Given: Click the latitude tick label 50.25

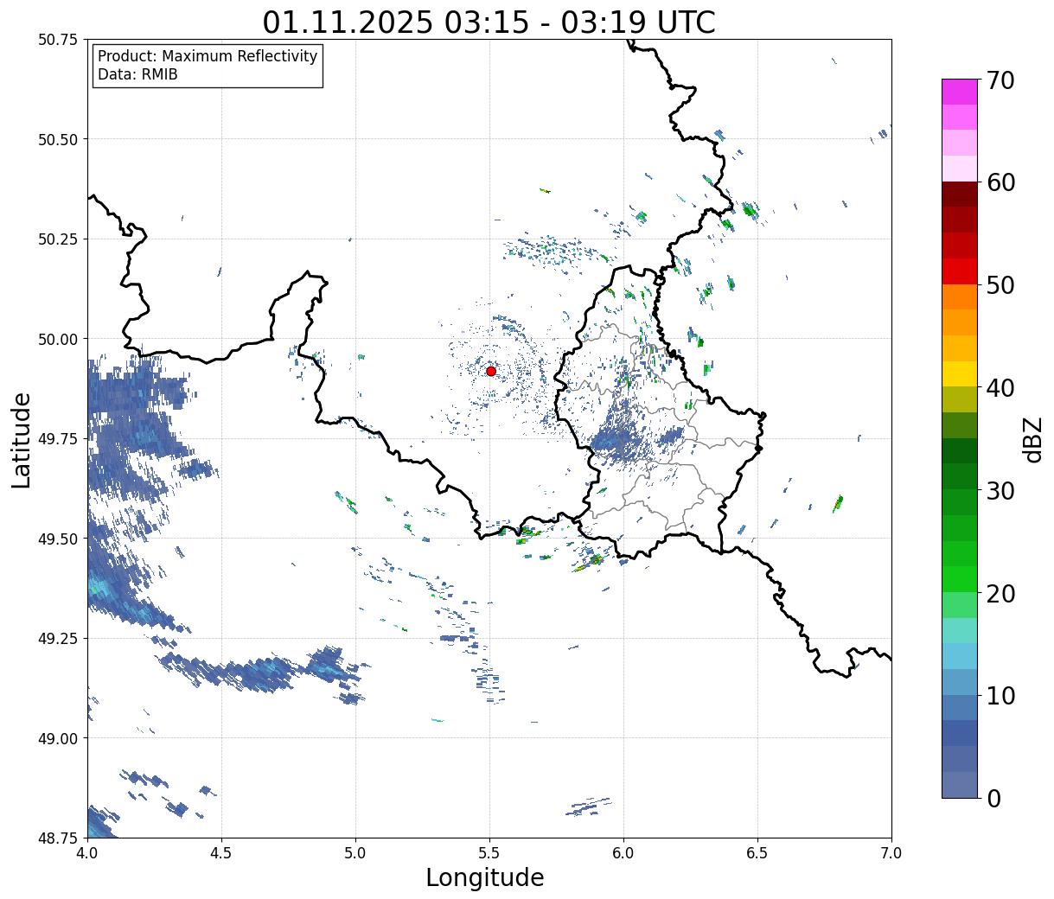Looking at the screenshot, I should 58,239.
